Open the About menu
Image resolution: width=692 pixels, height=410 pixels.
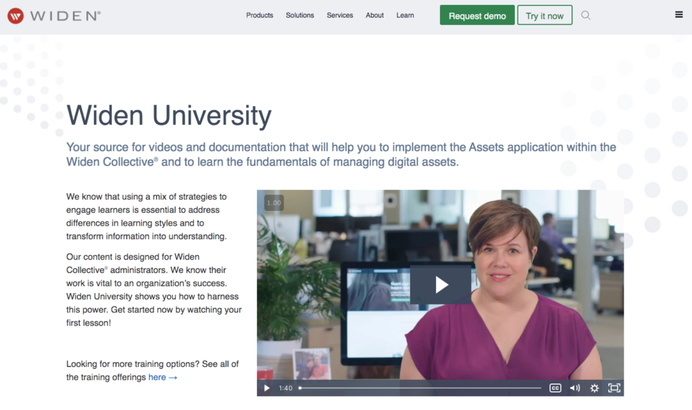[x=374, y=15]
